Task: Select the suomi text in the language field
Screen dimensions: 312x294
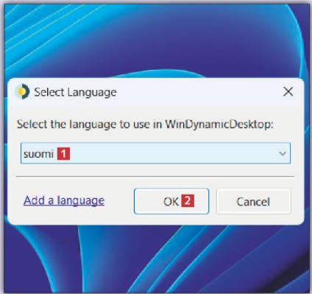Action: [38, 154]
